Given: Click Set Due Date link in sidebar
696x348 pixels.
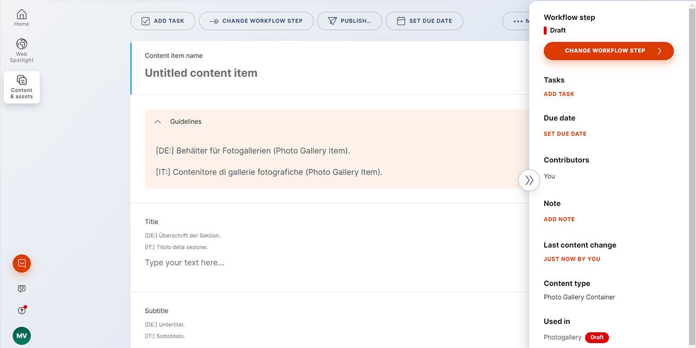Looking at the screenshot, I should (x=565, y=134).
